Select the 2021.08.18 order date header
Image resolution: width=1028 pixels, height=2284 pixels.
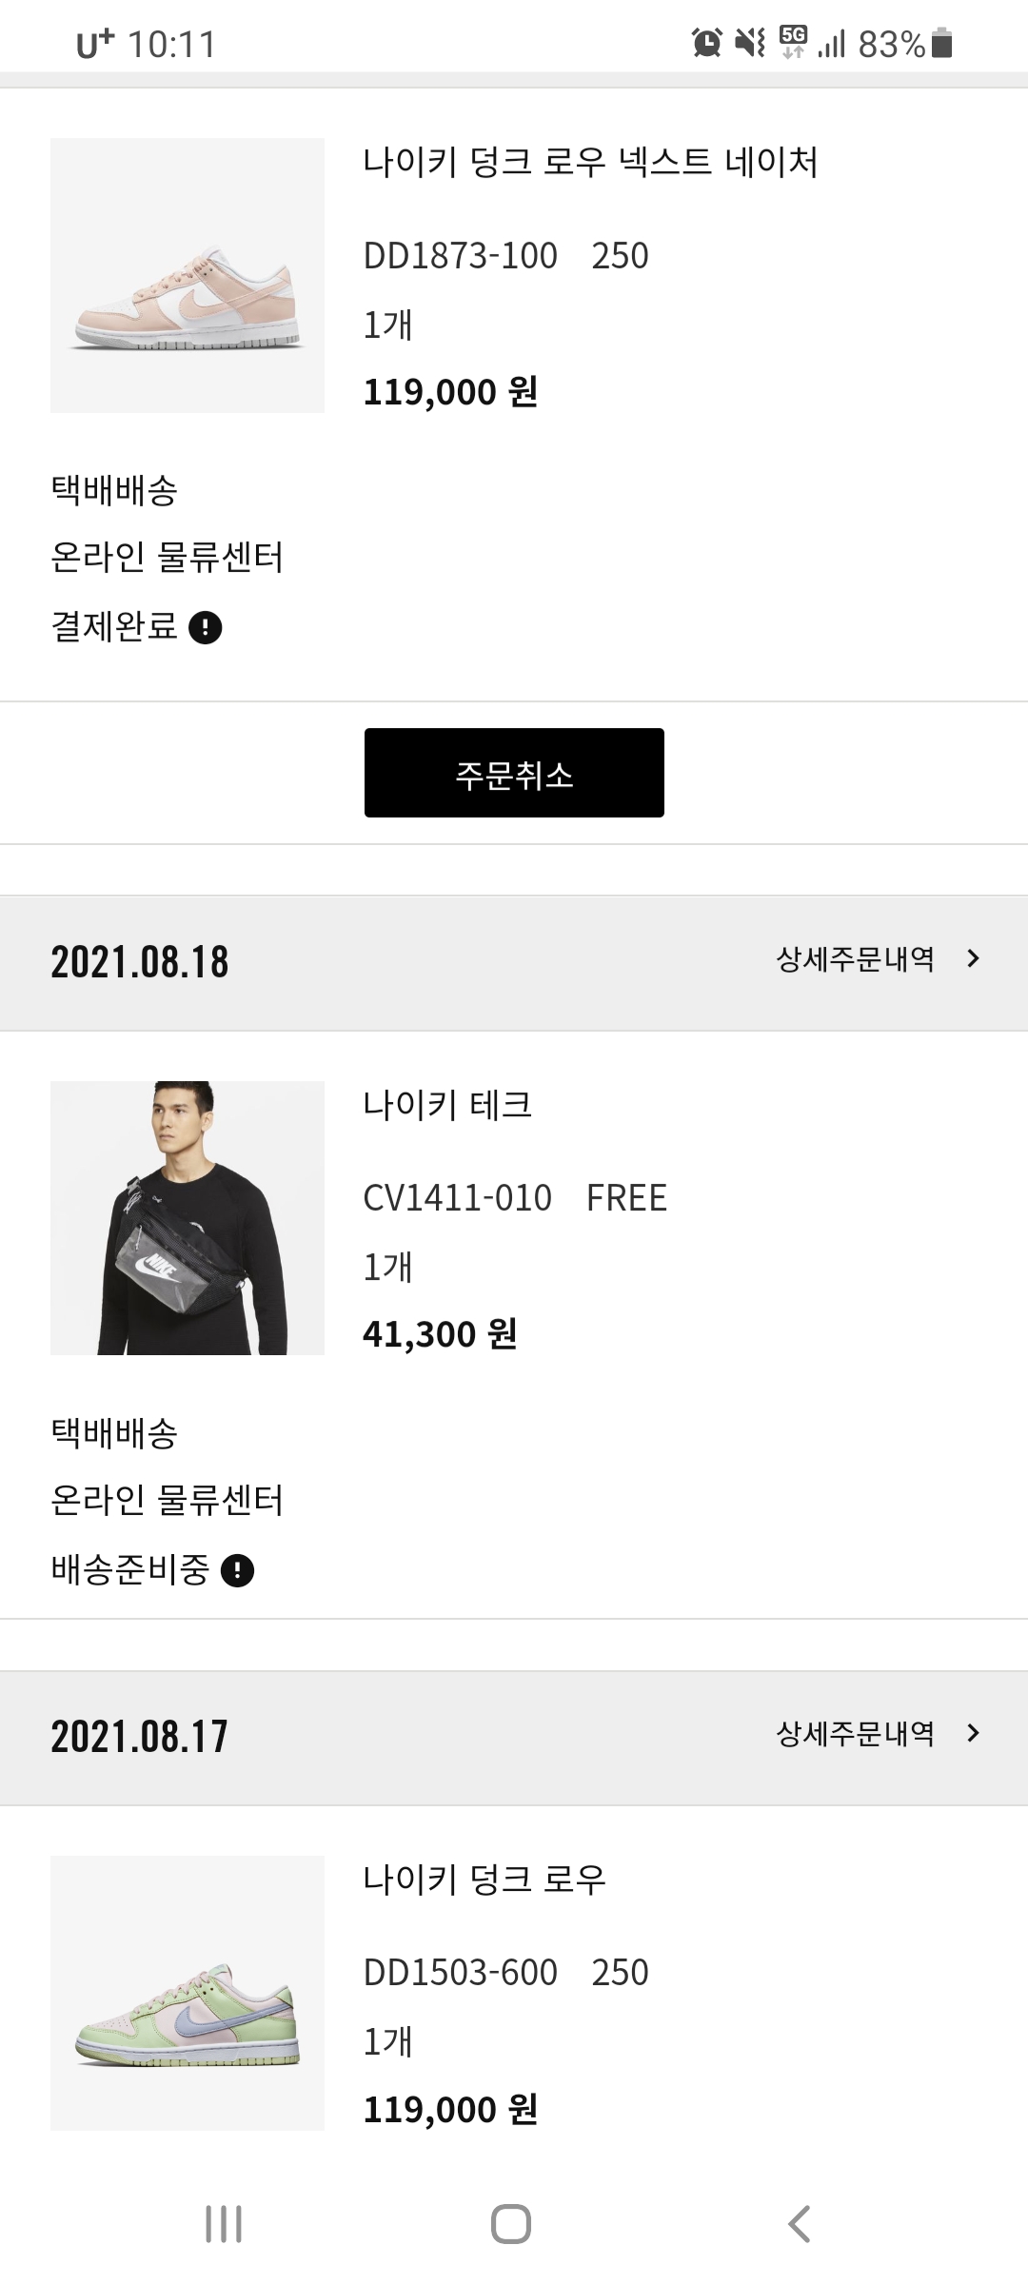[x=140, y=962]
